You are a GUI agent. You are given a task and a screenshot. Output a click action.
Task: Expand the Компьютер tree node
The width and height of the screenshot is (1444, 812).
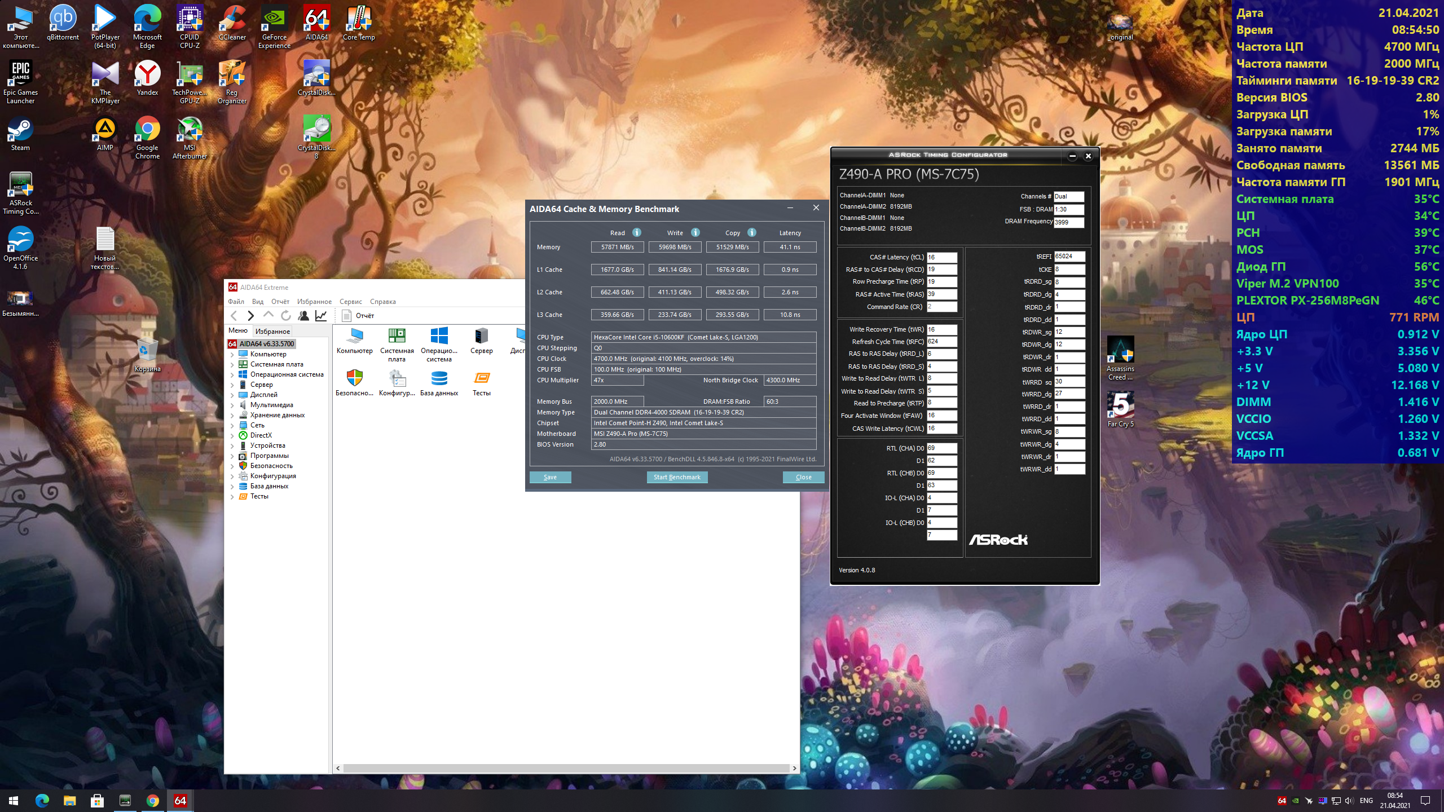[232, 355]
